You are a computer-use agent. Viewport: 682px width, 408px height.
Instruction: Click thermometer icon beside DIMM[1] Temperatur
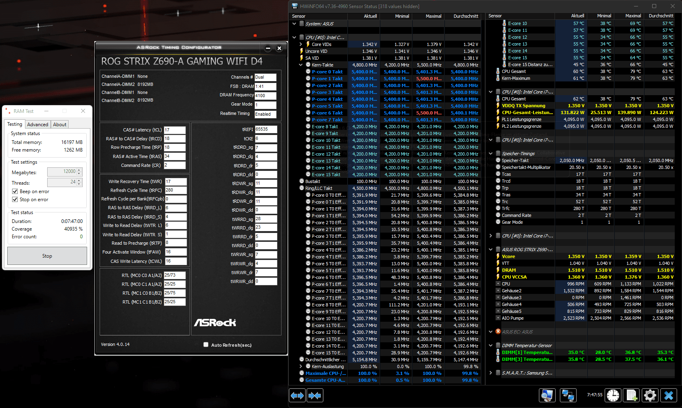coord(498,352)
